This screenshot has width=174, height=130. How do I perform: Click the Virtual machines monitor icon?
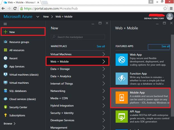tap(6, 83)
